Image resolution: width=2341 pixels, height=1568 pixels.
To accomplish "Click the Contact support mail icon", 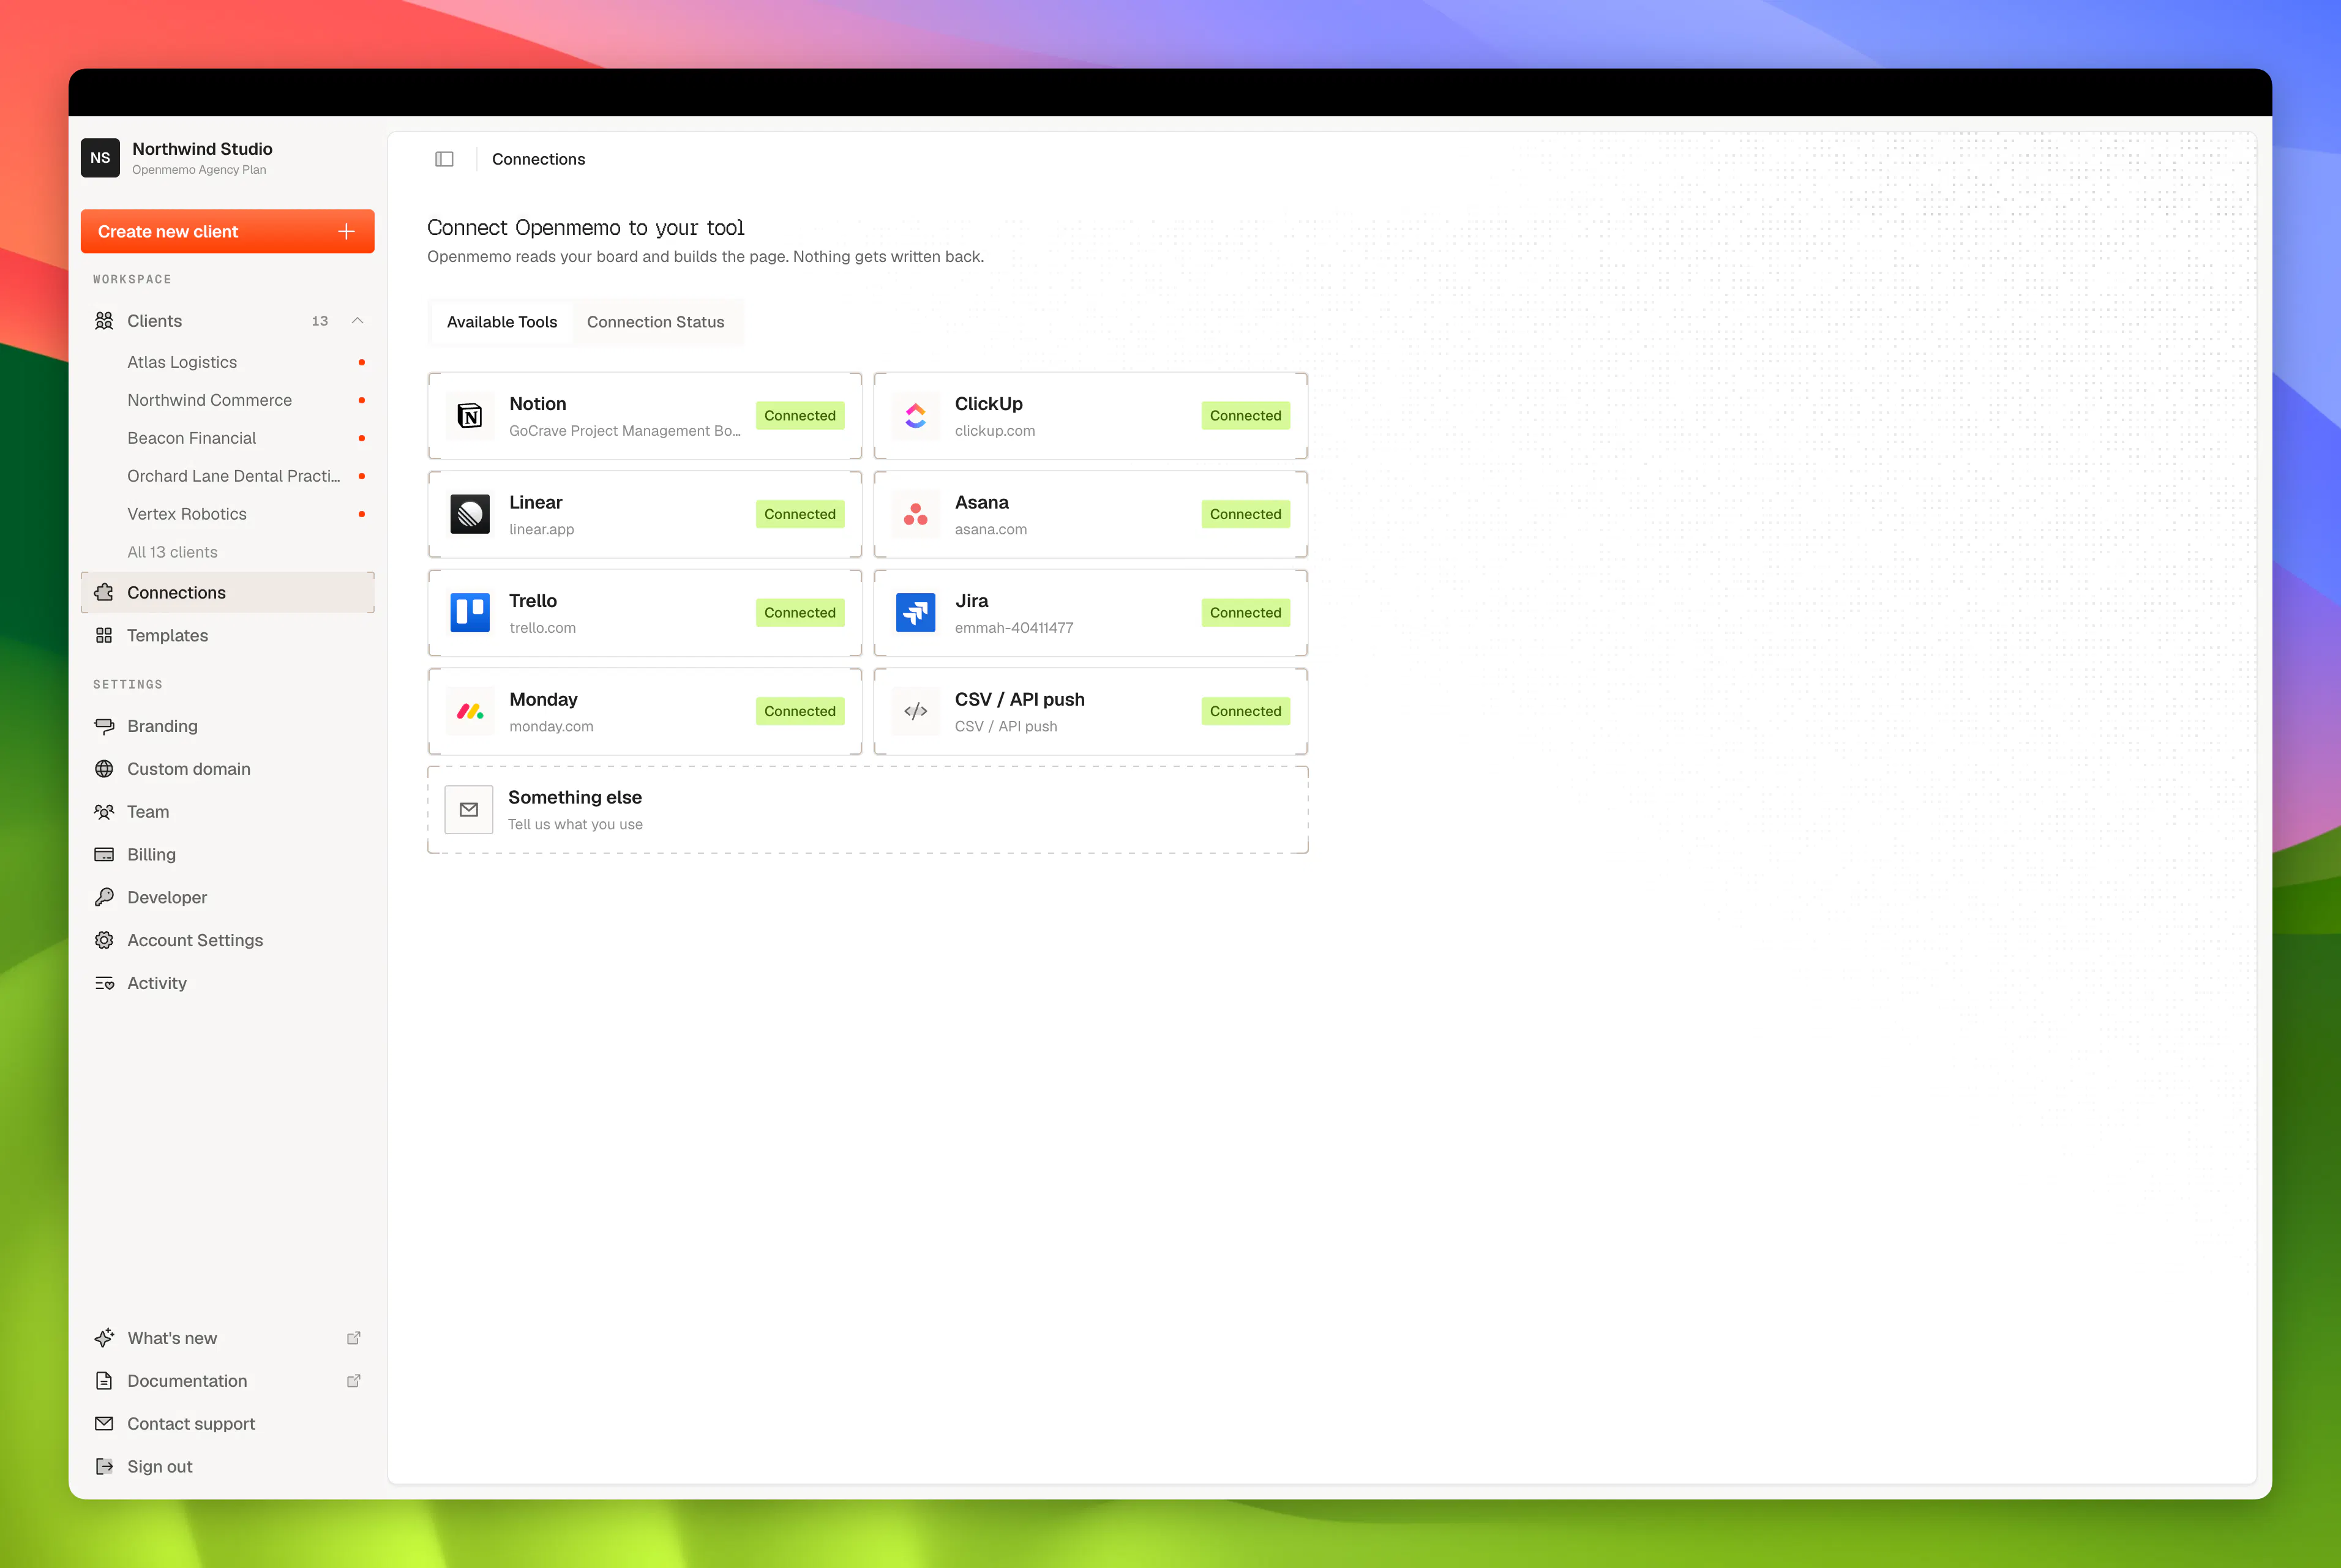I will tap(104, 1424).
